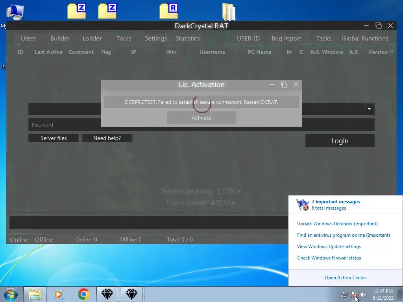
Task: Select the R archive desktop icon
Action: pyautogui.click(x=169, y=11)
